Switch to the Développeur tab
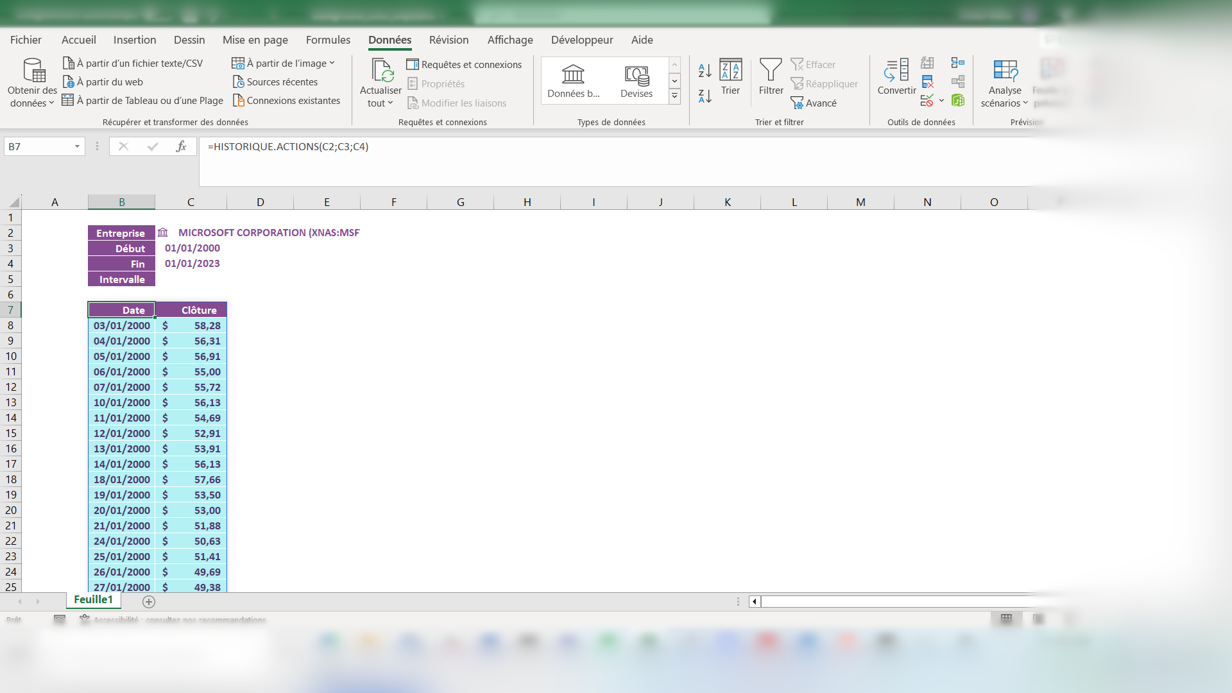This screenshot has width=1232, height=693. point(582,40)
